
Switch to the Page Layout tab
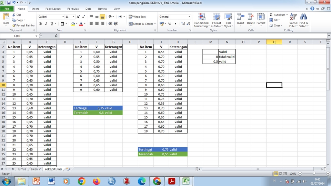tap(53, 9)
